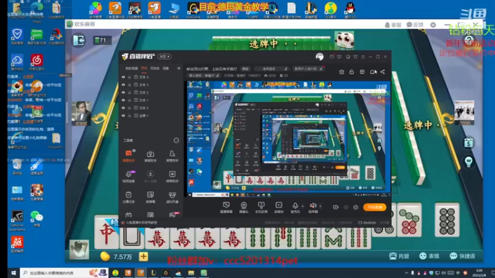The height and width of the screenshot is (278, 495).
Task: Click the Windows start button
Action: (13, 273)
